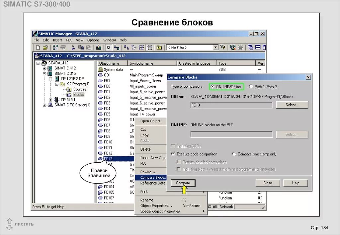Switch to List view in toolbar

[141, 47]
